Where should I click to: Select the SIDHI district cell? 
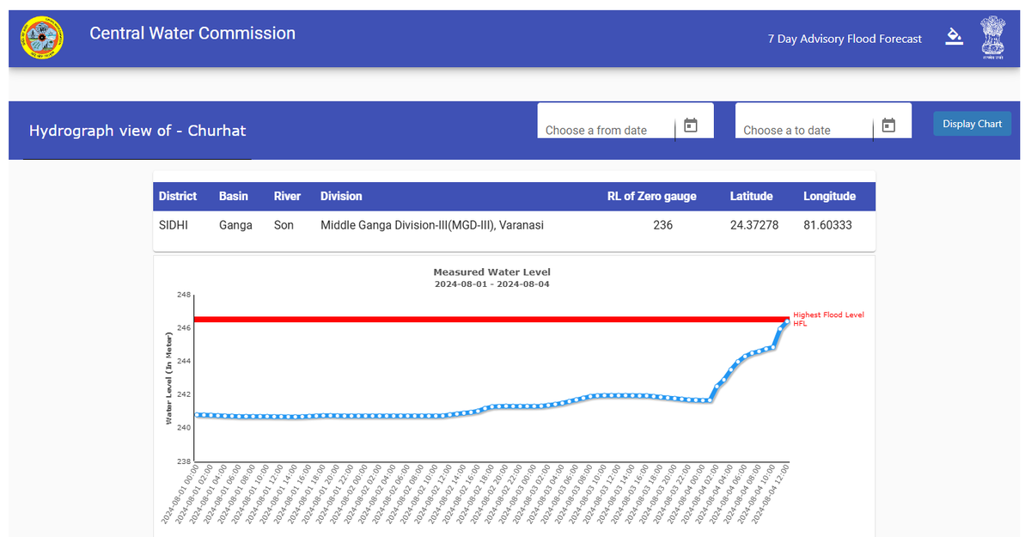point(174,225)
